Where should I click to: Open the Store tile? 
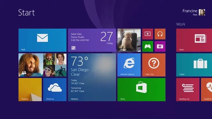point(141,90)
